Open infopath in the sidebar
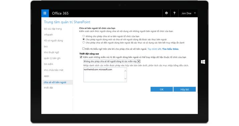Screen dimensions: 239x126 49,35
